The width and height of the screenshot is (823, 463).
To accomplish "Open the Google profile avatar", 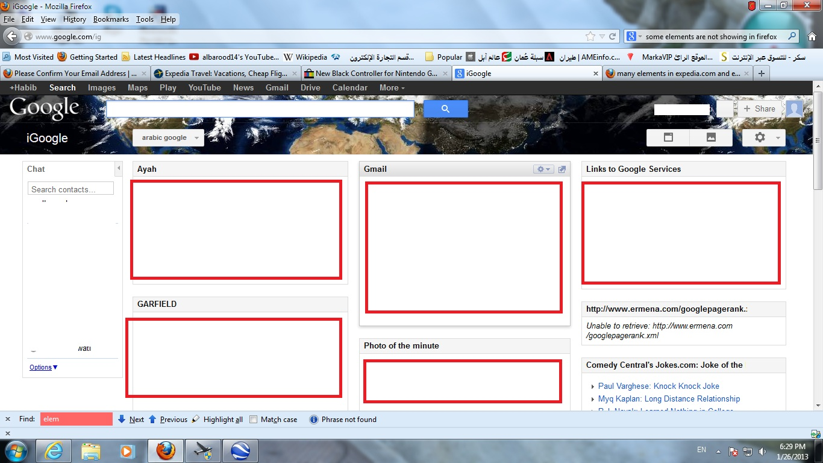I will (x=794, y=109).
